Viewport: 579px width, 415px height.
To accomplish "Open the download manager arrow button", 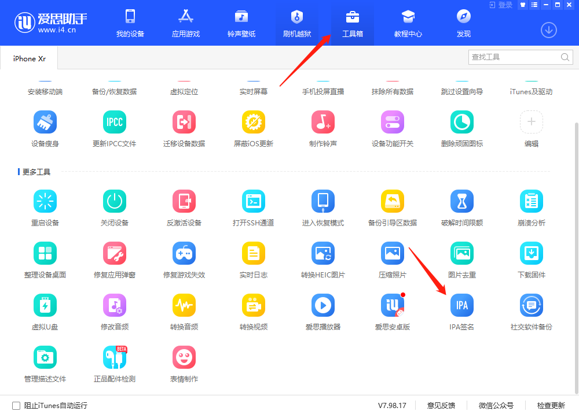I will (x=549, y=30).
